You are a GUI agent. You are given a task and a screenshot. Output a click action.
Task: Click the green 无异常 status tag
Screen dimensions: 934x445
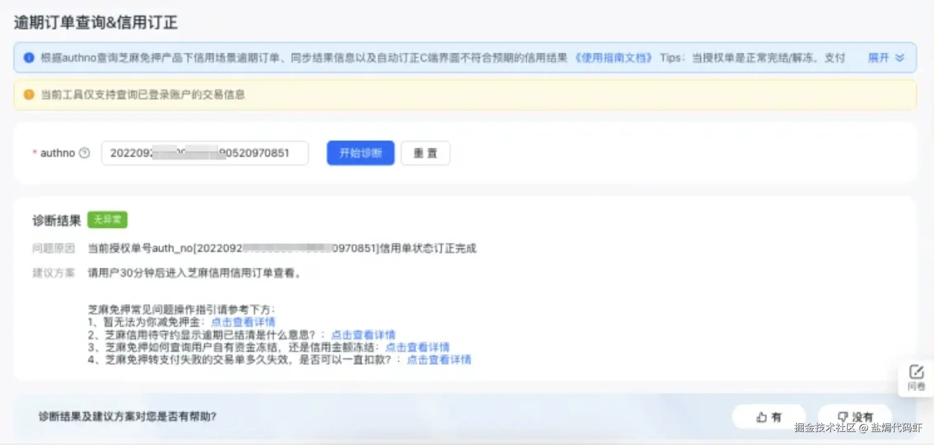tap(107, 220)
